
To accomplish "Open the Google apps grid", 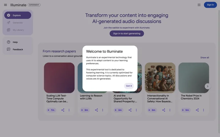I will point(199,5).
